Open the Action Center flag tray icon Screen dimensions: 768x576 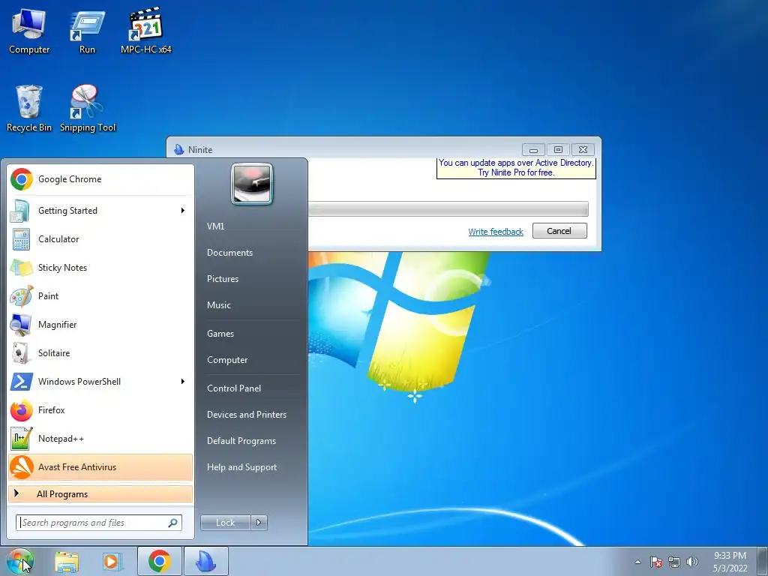656,562
